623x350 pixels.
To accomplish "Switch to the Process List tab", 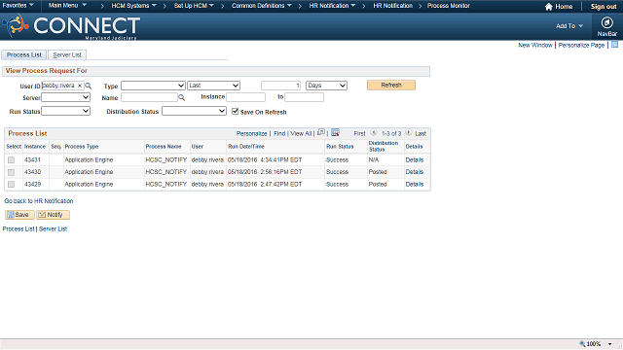I will pyautogui.click(x=24, y=54).
